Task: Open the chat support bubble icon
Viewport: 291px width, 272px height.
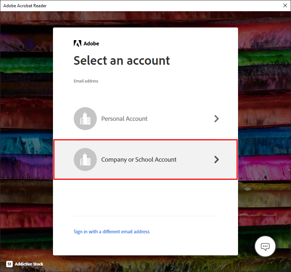Action: tap(265, 246)
